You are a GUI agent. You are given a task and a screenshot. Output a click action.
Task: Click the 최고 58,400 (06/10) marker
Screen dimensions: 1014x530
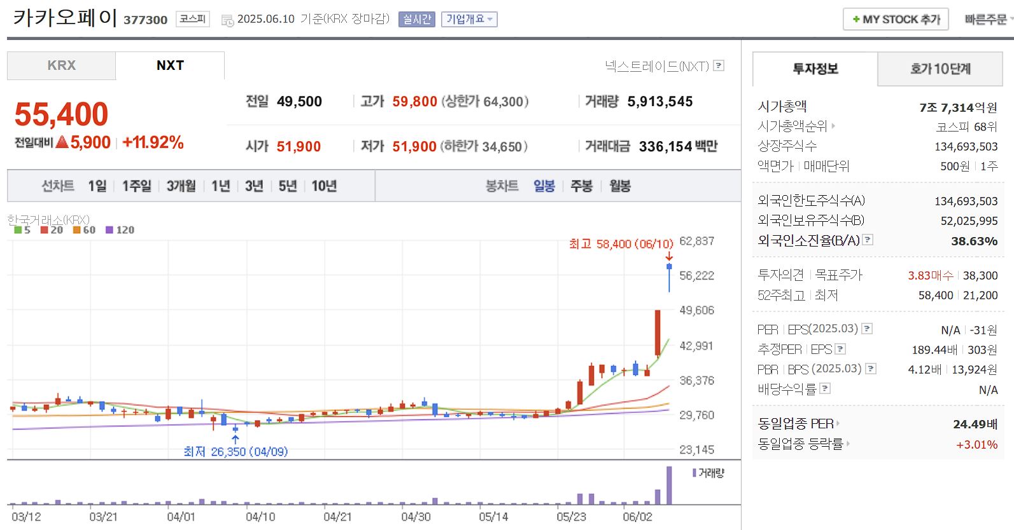[621, 243]
